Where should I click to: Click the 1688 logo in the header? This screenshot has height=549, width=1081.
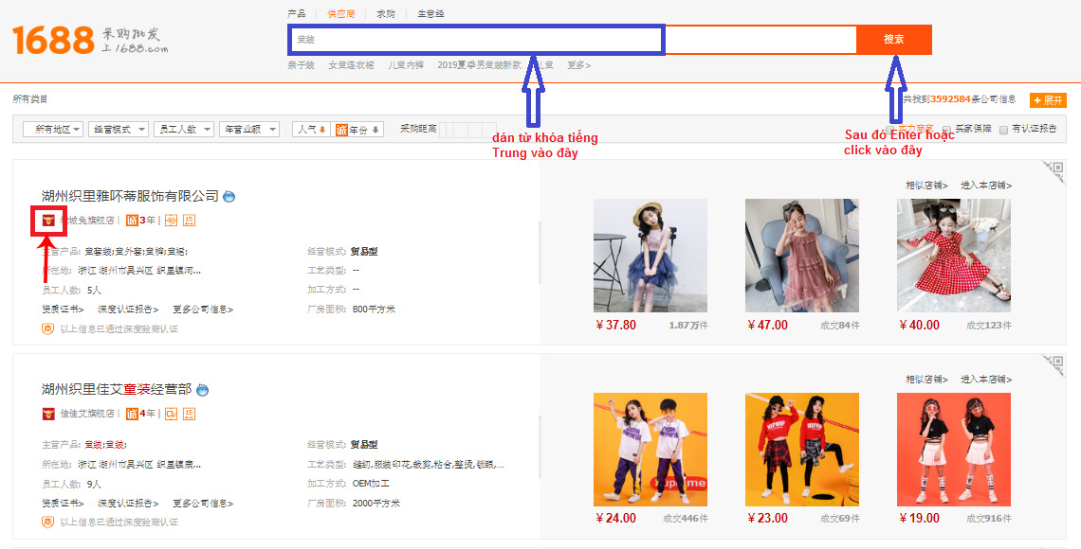[x=53, y=40]
